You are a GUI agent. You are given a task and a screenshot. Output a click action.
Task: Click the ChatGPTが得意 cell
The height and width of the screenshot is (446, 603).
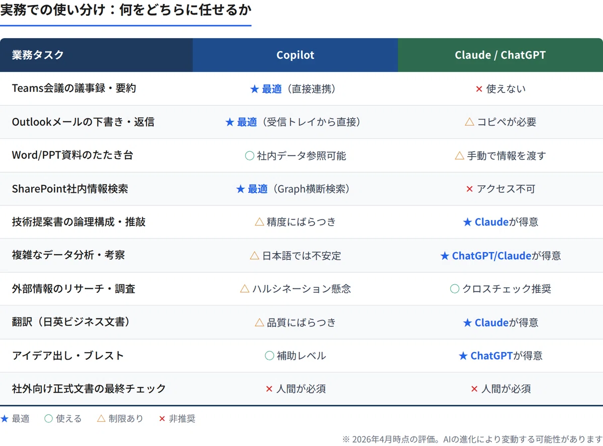(500, 356)
